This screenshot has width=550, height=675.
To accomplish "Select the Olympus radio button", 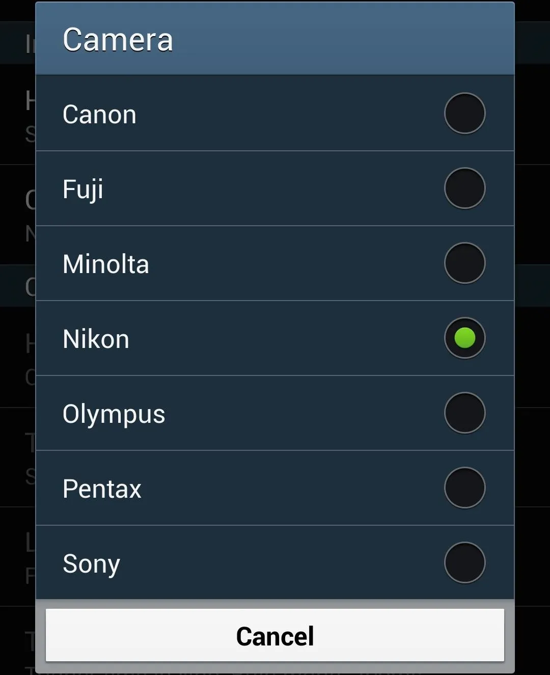I will [464, 413].
